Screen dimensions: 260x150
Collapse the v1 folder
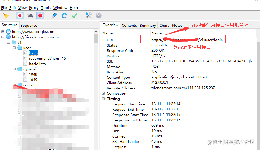8,42
